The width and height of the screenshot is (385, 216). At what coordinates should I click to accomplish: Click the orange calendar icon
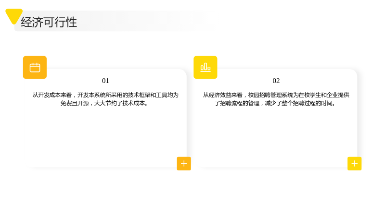tap(35, 67)
